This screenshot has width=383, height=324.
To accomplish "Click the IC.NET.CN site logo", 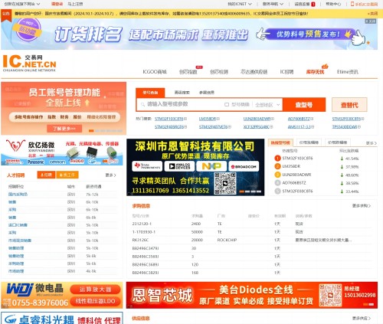I will pos(29,64).
